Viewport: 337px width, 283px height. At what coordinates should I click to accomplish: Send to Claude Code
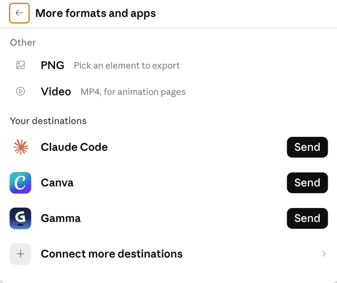[307, 147]
